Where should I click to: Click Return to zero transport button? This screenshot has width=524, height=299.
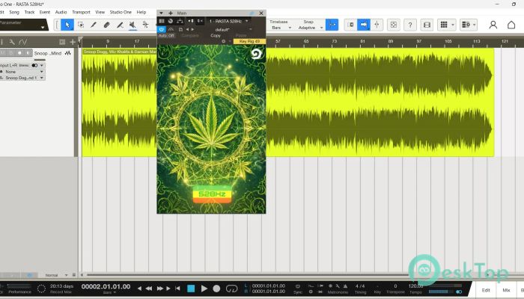[x=177, y=289]
